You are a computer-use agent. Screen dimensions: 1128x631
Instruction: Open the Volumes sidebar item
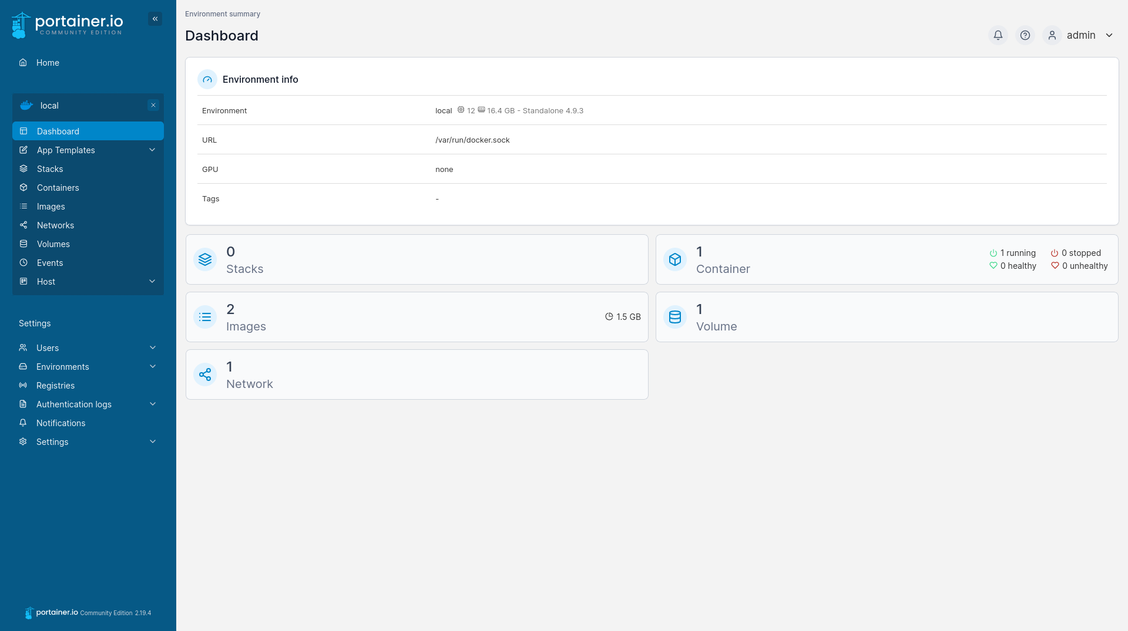[x=53, y=244]
